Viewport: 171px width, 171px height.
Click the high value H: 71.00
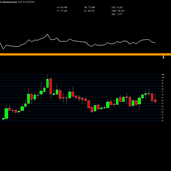click(x=90, y=8)
